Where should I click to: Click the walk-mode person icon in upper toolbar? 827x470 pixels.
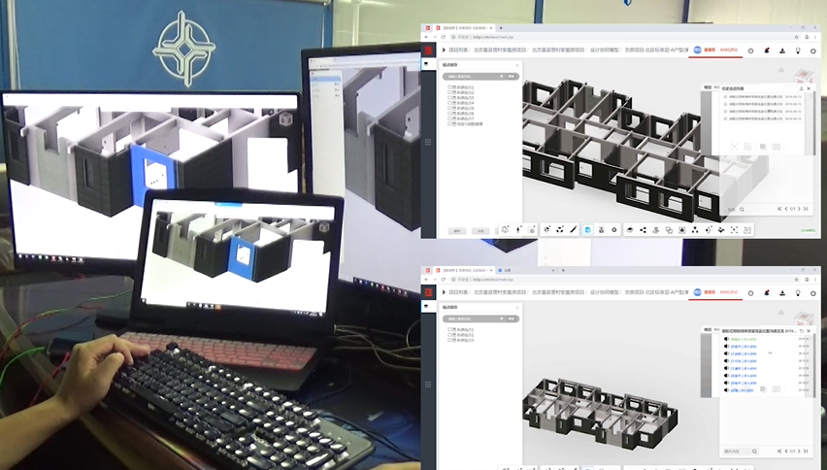[519, 229]
